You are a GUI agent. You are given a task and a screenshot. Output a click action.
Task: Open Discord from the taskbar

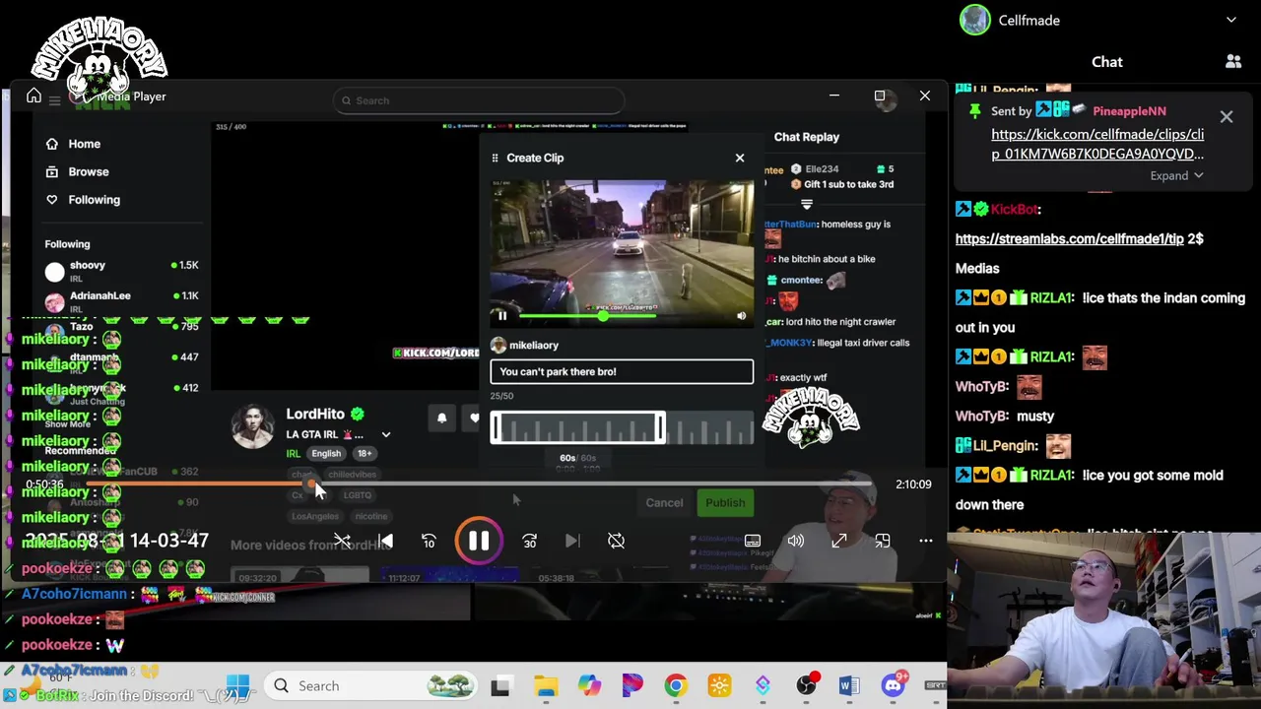(893, 685)
